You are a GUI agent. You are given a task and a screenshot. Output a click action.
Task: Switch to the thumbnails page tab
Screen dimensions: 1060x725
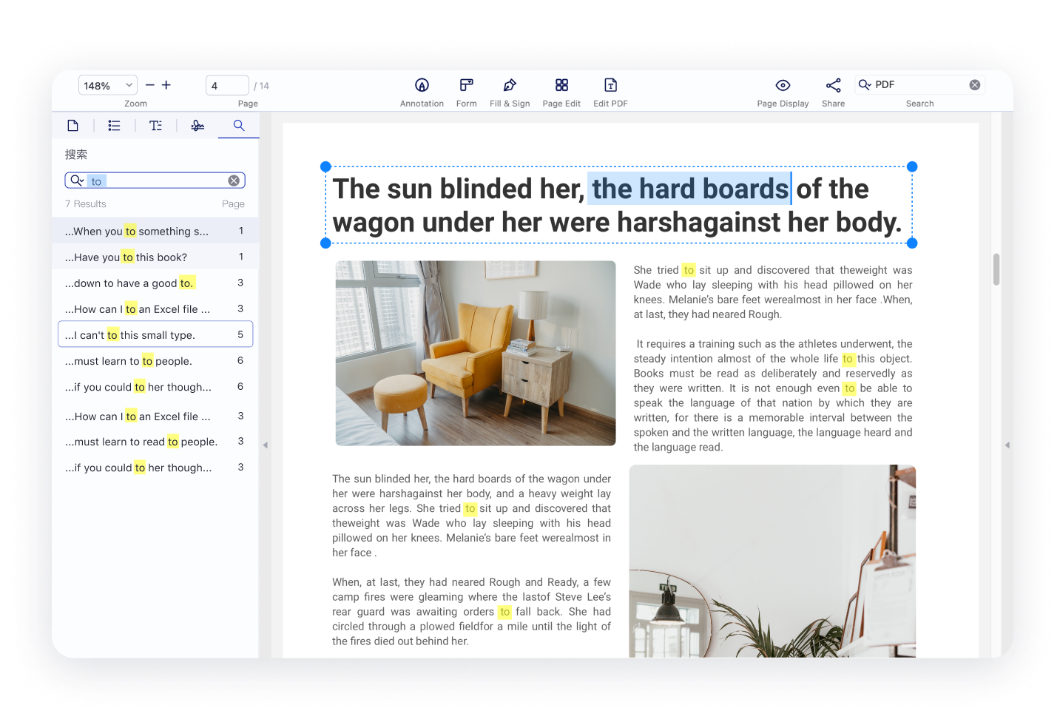pos(72,126)
